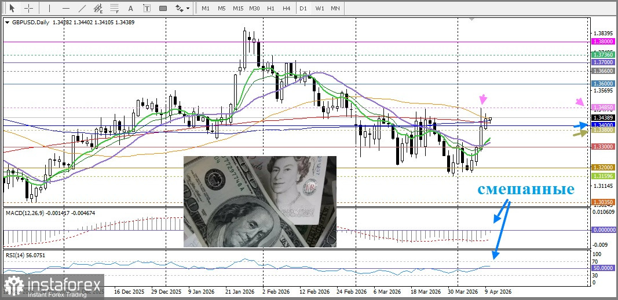Activate the Crosshair tool
The image size is (618, 300).
tap(29, 8)
